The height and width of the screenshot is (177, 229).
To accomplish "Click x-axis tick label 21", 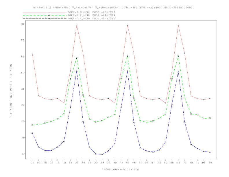I will (77, 163).
